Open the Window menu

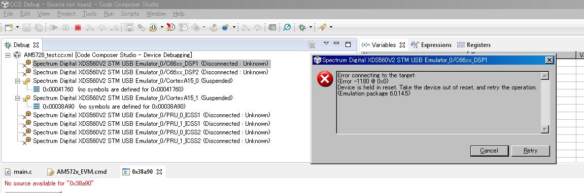(x=156, y=14)
